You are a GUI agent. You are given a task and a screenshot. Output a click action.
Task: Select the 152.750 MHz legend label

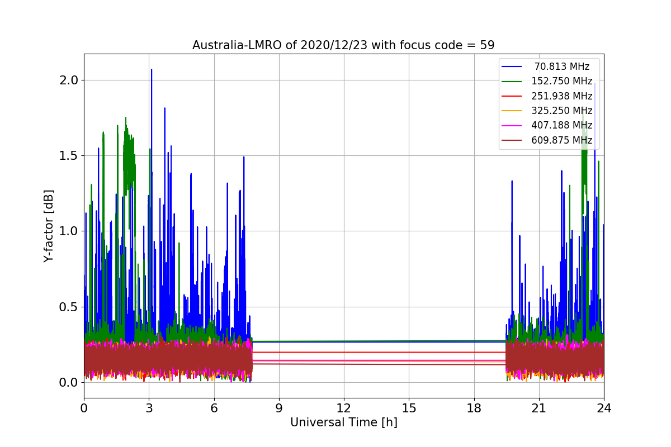click(562, 82)
